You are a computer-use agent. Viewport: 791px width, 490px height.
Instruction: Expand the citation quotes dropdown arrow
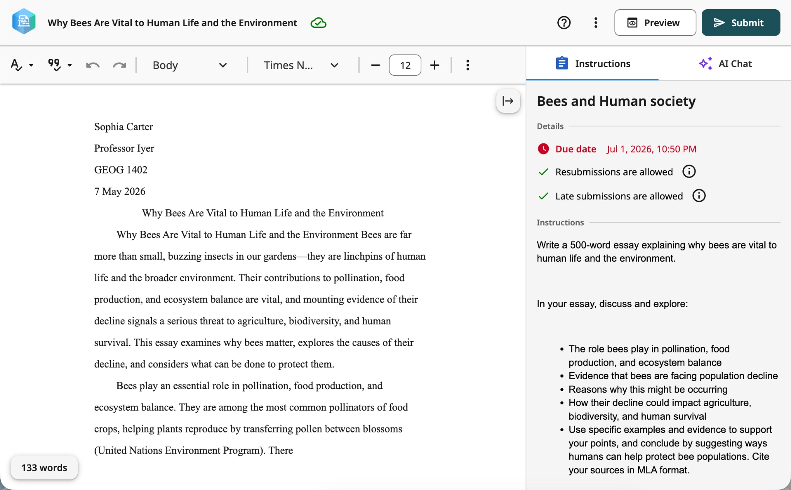70,65
